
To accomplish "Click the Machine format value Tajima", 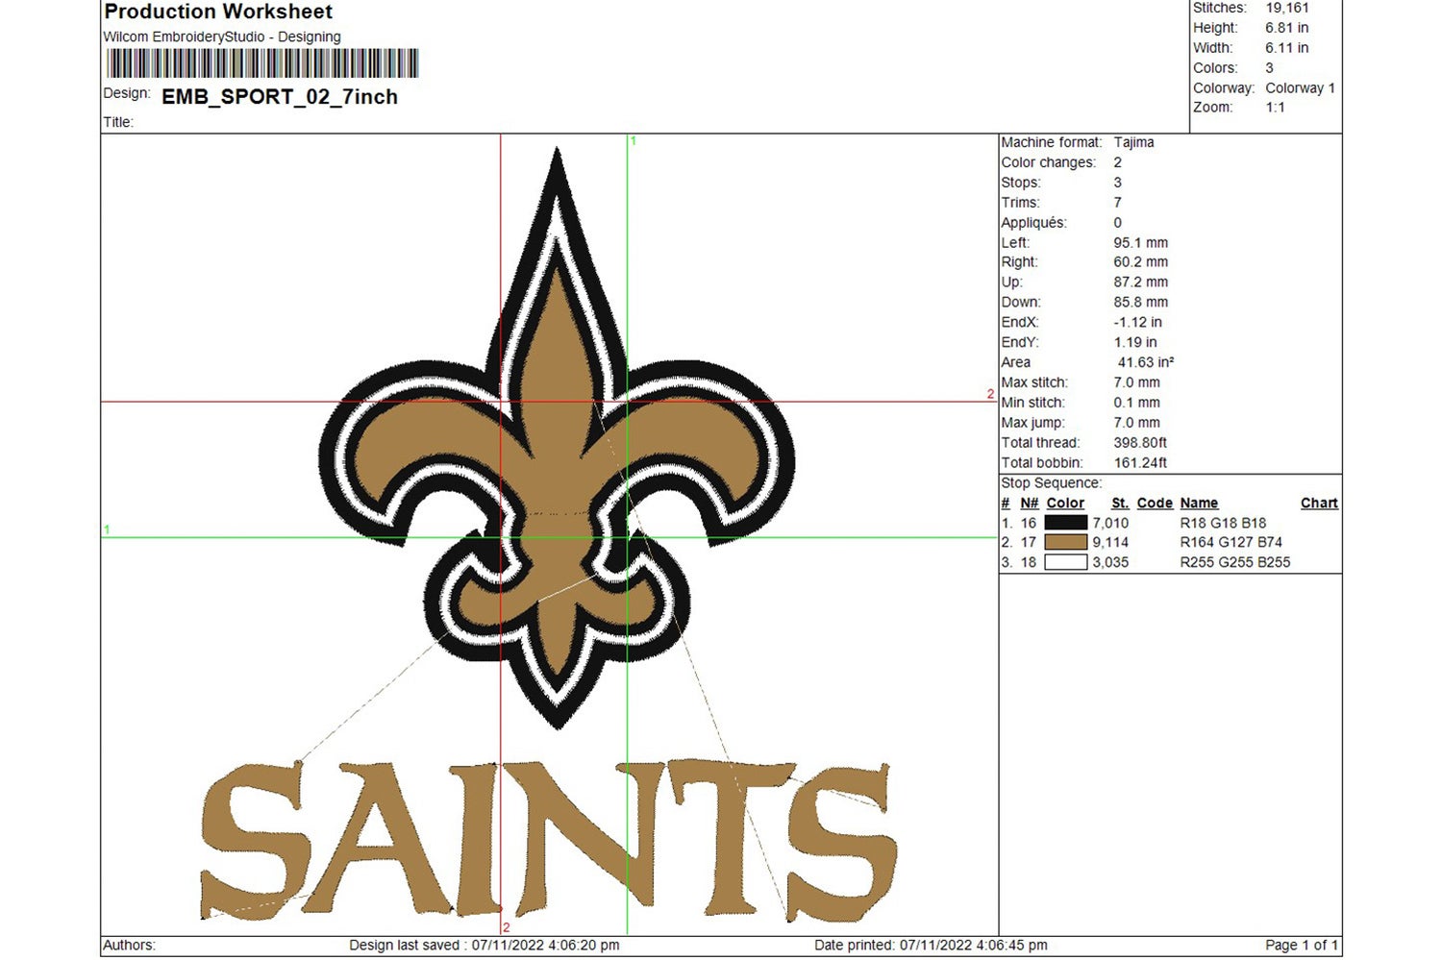I will (1134, 142).
